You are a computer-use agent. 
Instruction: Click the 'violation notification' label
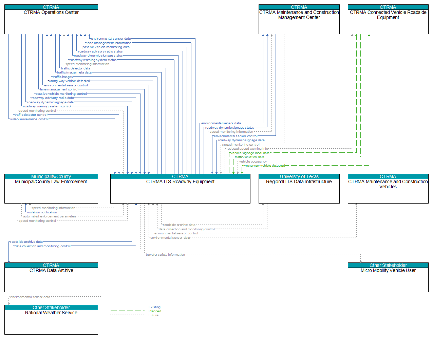[x=42, y=212]
